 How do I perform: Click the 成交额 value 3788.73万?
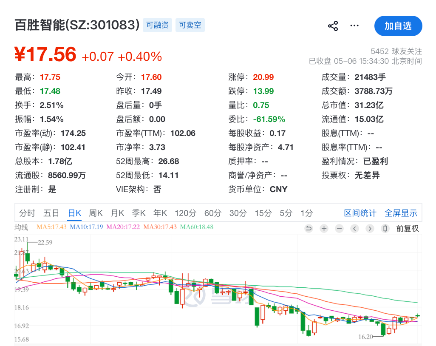pyautogui.click(x=374, y=91)
